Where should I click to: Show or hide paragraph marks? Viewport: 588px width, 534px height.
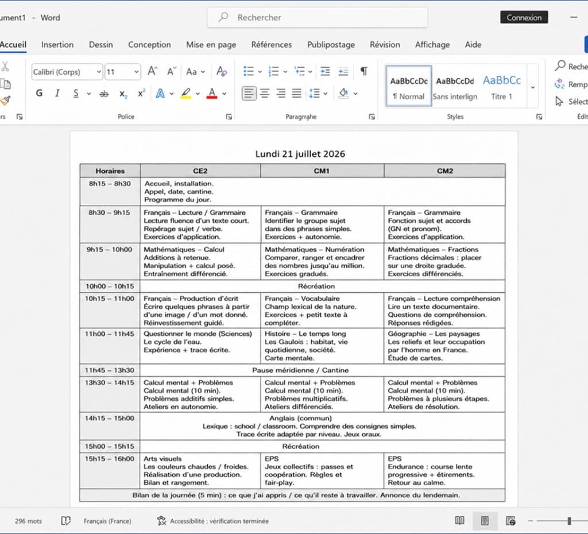[x=363, y=71]
